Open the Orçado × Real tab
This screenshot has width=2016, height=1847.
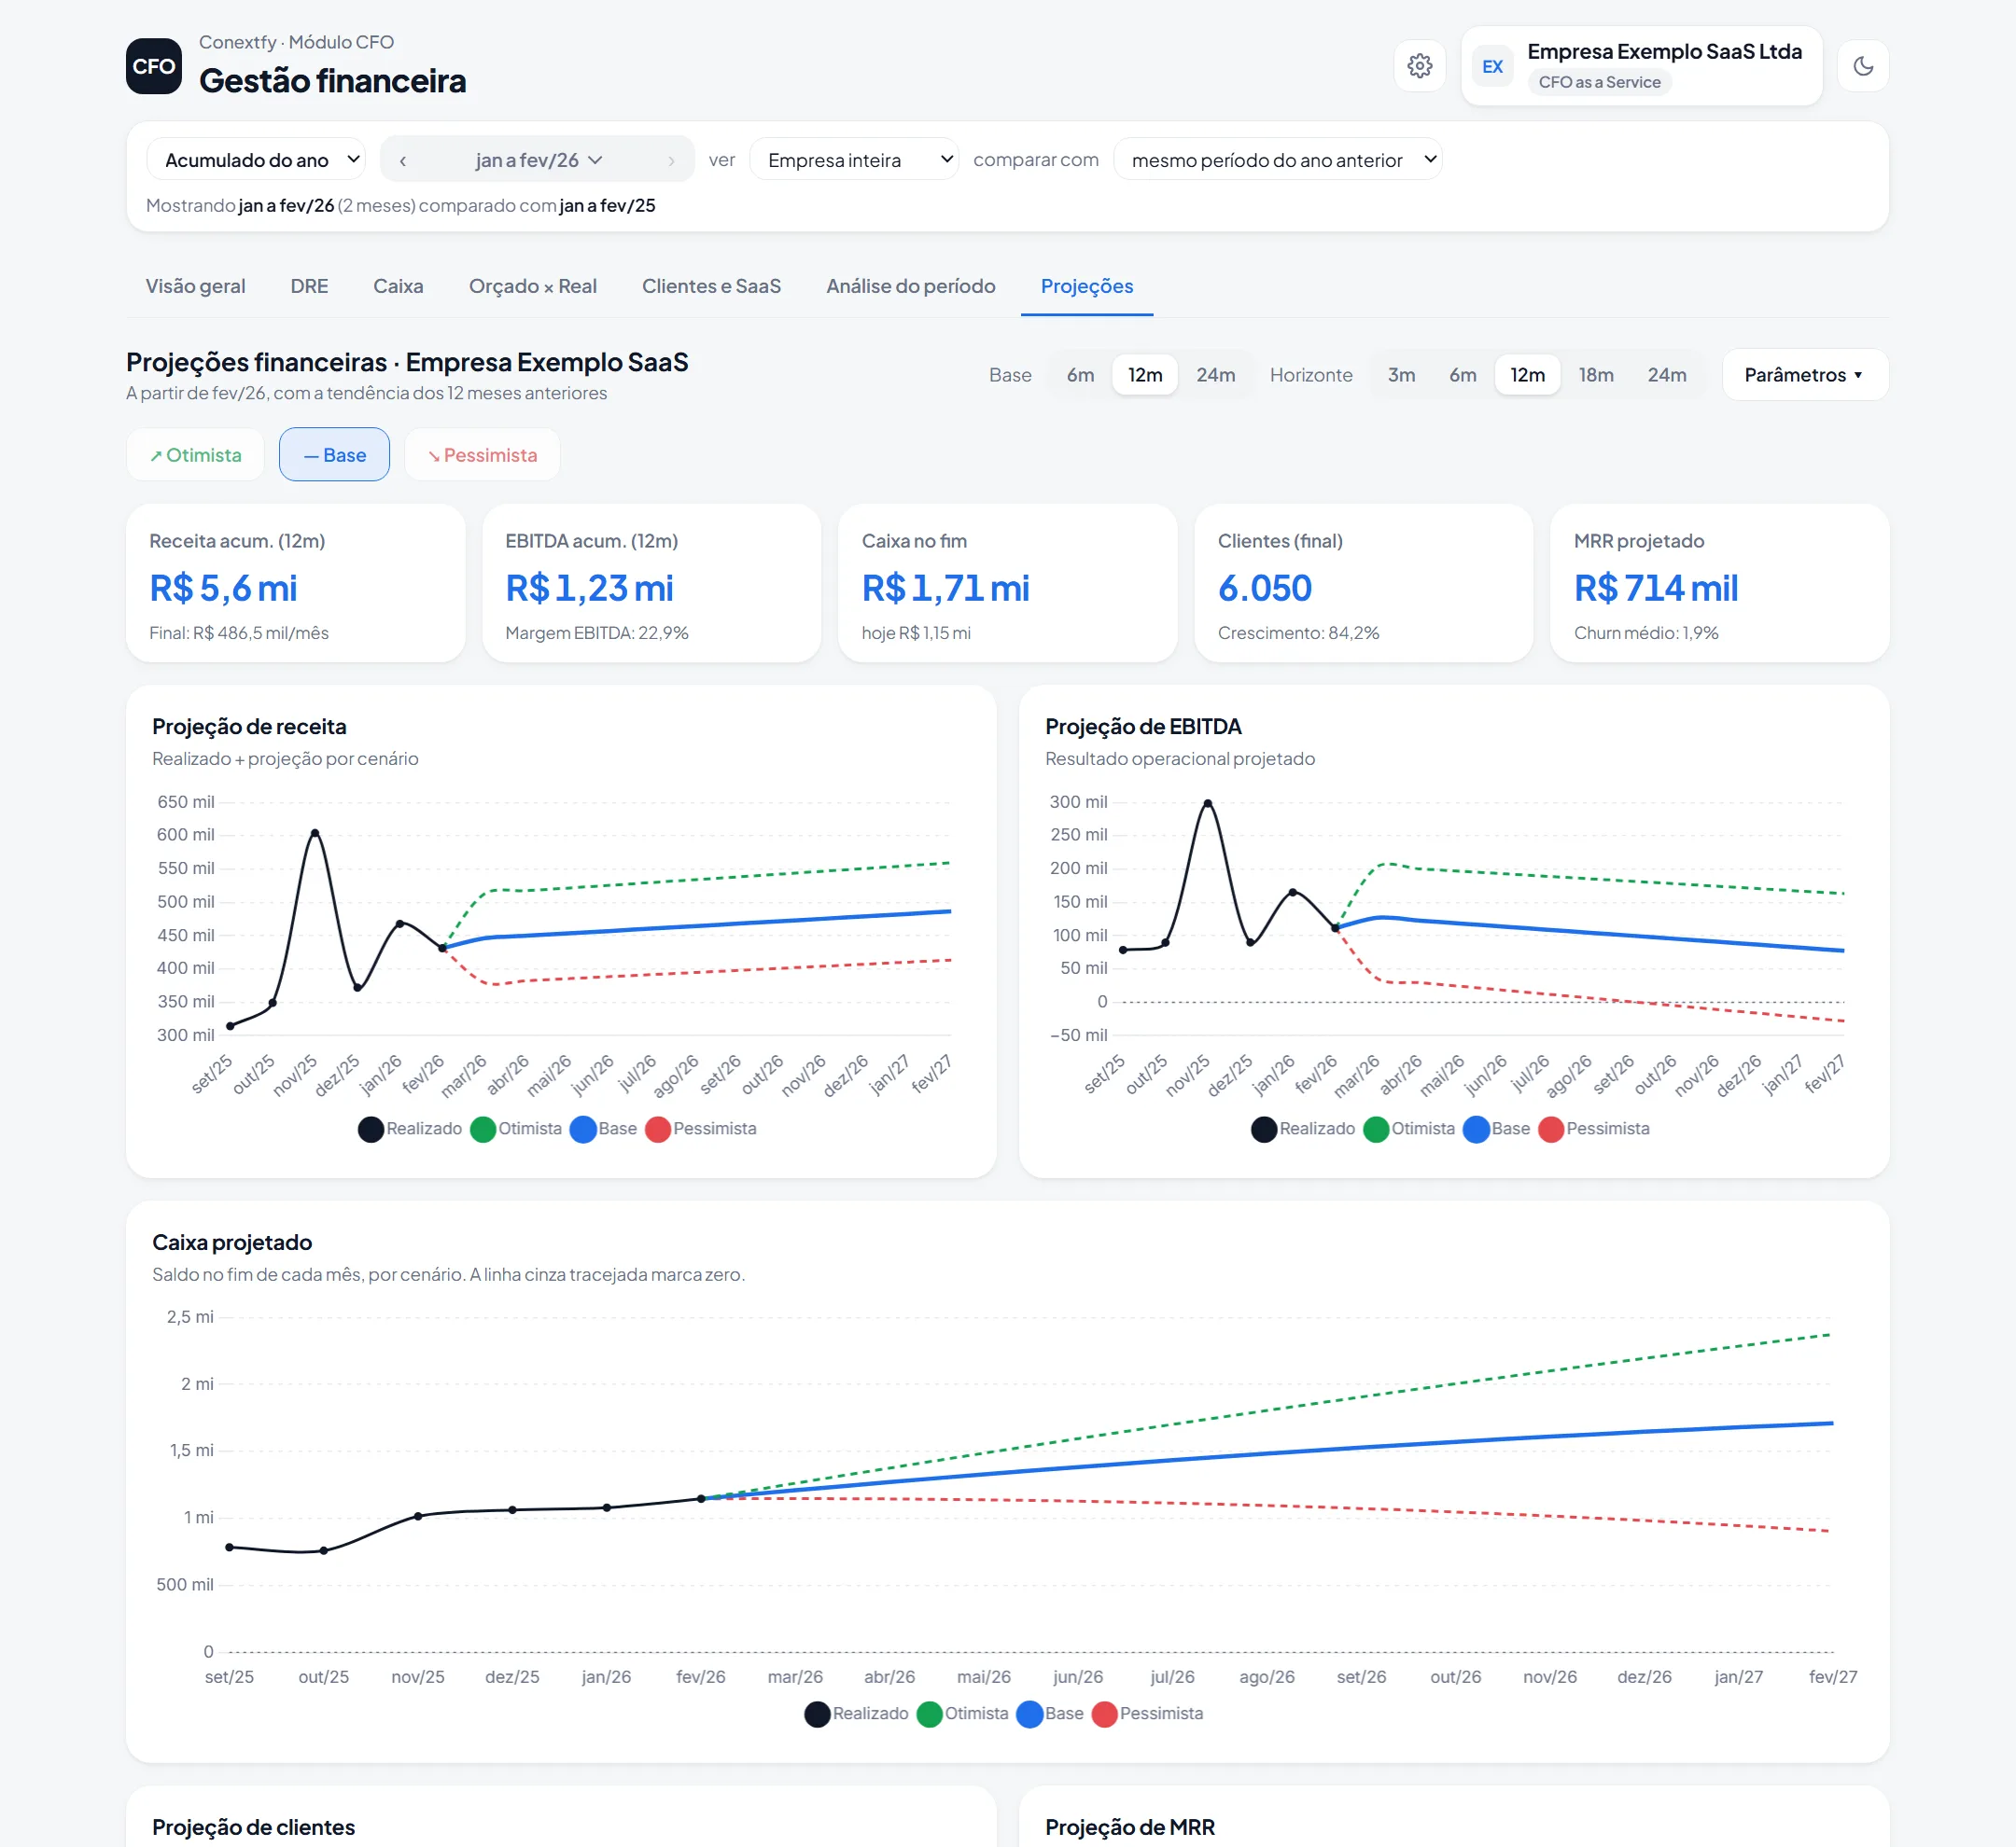coord(533,285)
